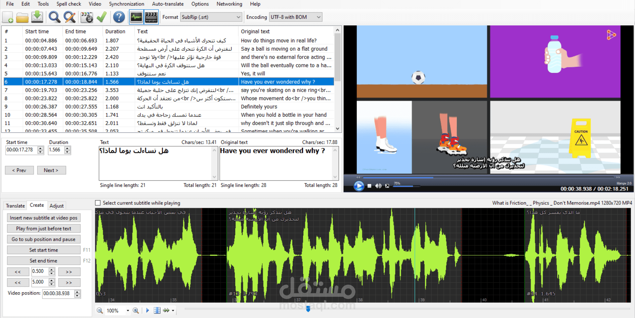
Task: Switch to the Translate tab
Action: [x=15, y=206]
